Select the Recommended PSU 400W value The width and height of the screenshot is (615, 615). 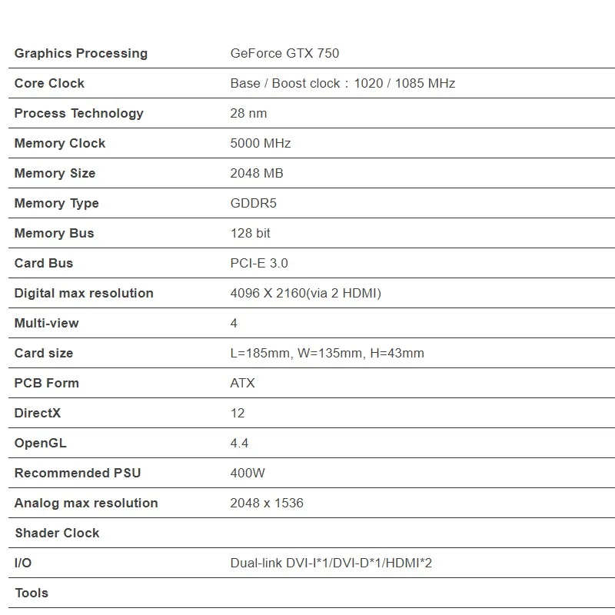248,473
